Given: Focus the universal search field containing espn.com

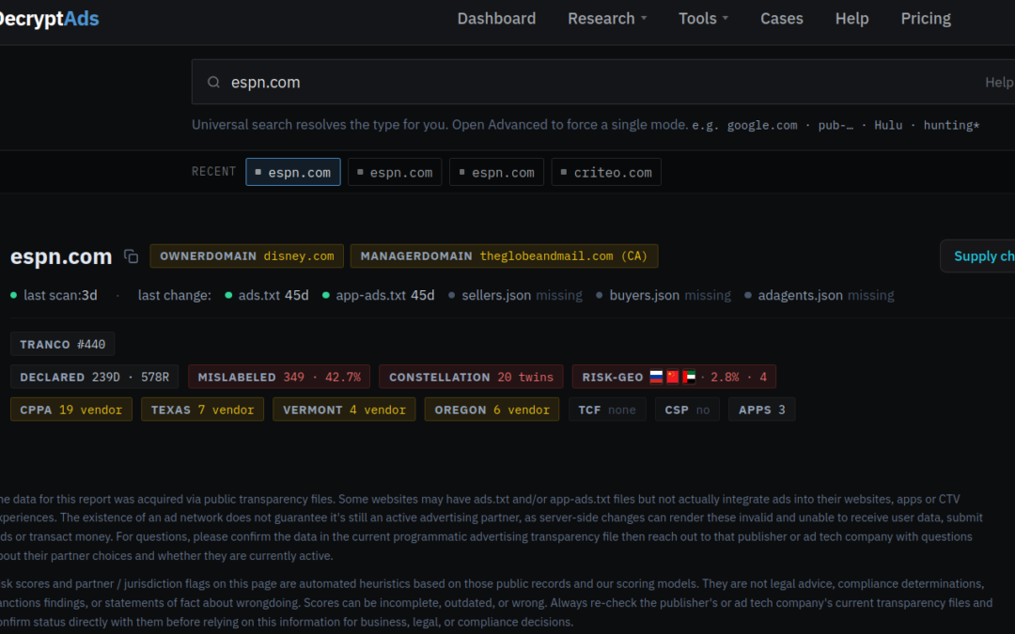Looking at the screenshot, I should click(x=602, y=82).
